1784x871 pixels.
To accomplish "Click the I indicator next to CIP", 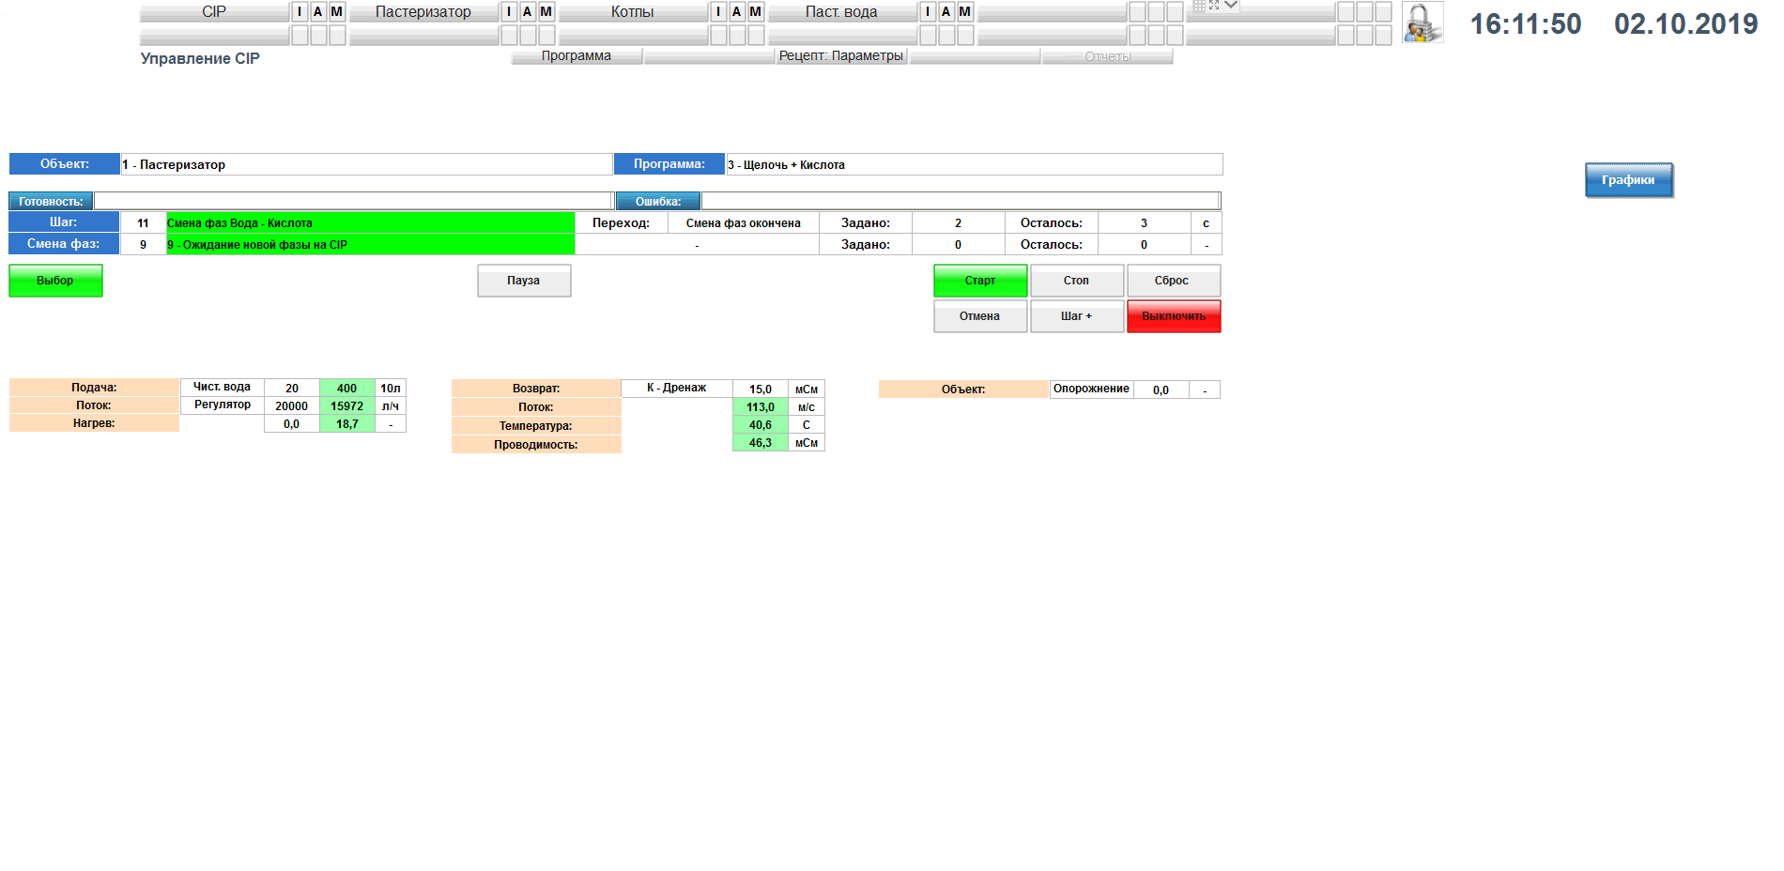I will tap(300, 12).
